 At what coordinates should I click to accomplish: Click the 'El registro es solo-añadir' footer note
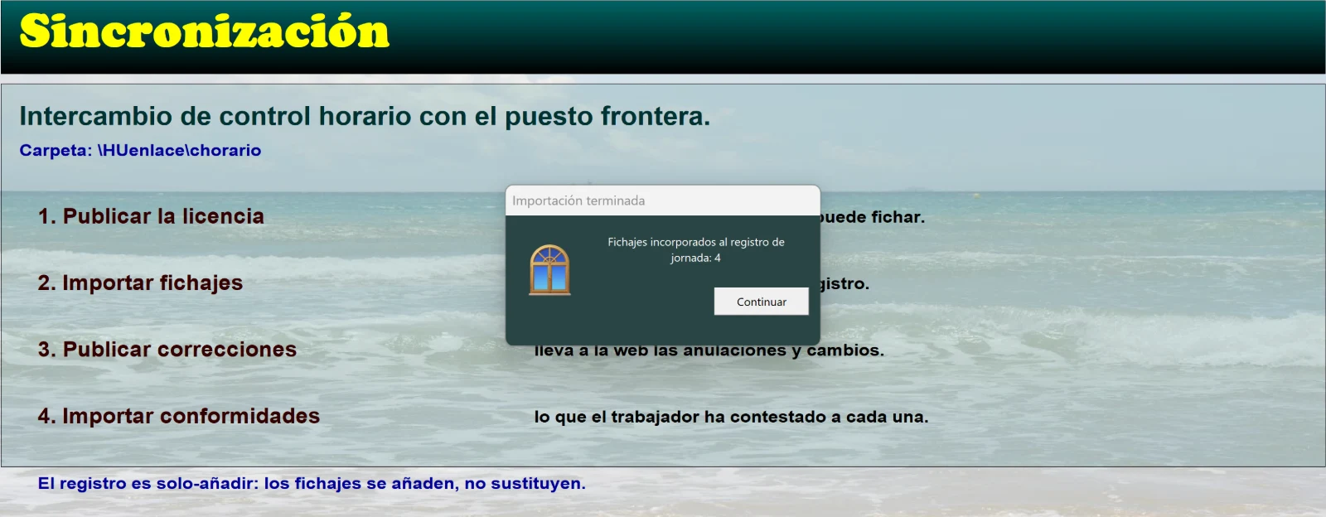(312, 484)
